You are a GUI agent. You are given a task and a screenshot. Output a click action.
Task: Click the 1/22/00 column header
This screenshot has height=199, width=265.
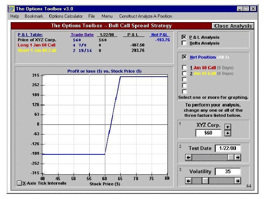pyautogui.click(x=107, y=35)
